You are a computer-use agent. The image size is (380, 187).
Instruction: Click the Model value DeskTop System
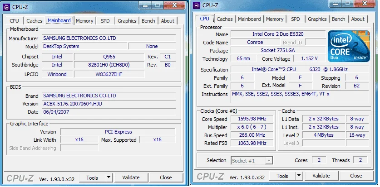coord(84,46)
